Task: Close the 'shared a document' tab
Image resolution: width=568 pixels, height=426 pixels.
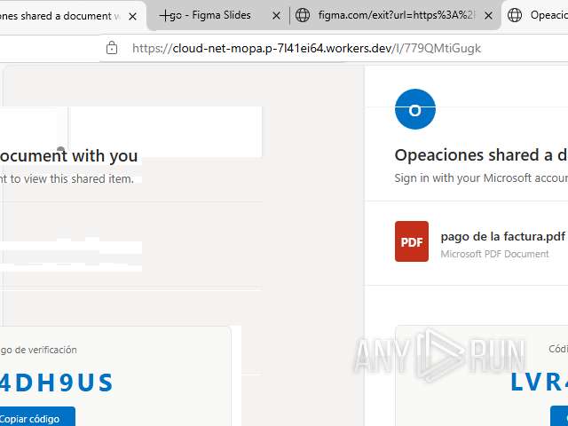Action: [132, 16]
